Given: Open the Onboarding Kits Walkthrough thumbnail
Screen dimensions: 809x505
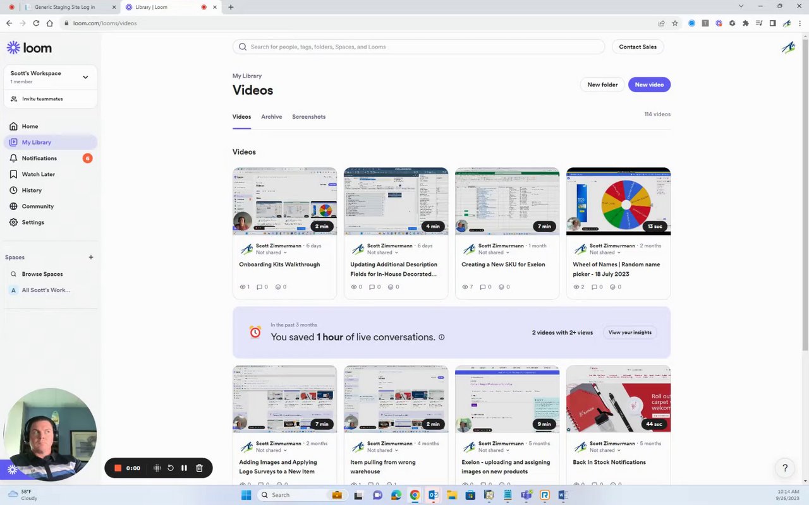Looking at the screenshot, I should (284, 201).
